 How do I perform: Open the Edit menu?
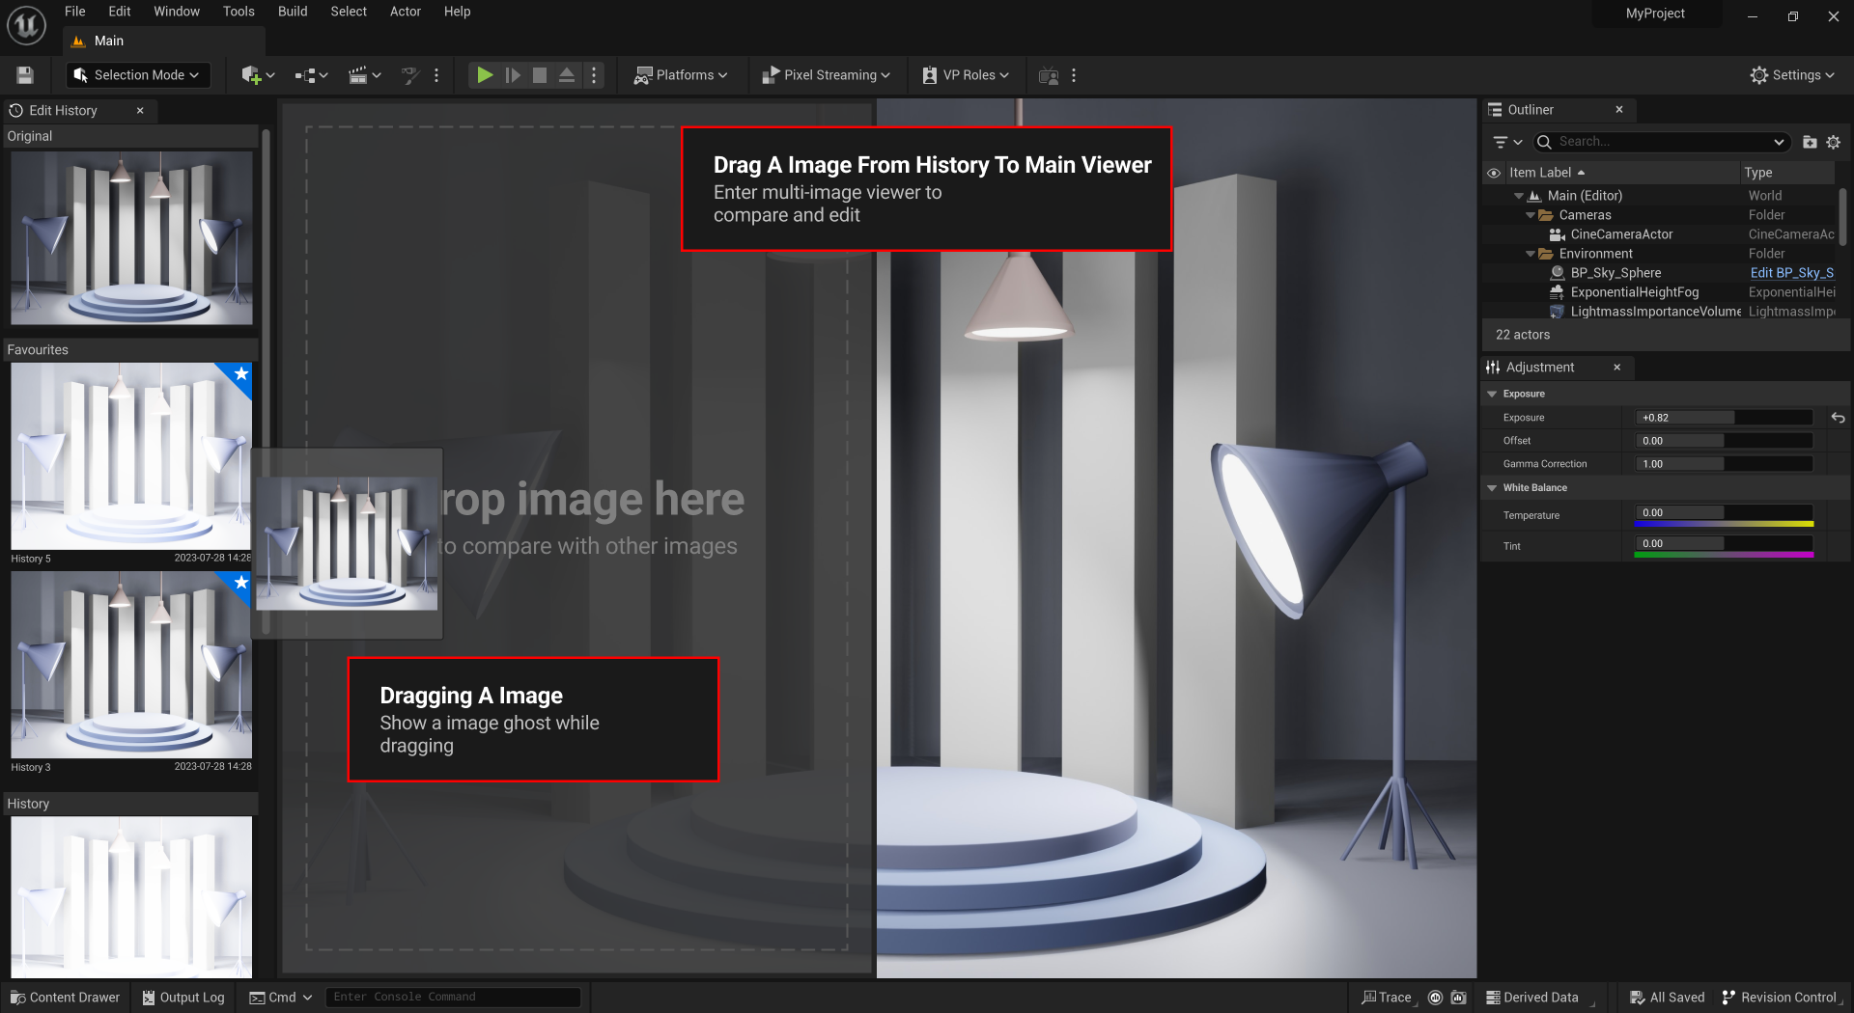tap(120, 12)
